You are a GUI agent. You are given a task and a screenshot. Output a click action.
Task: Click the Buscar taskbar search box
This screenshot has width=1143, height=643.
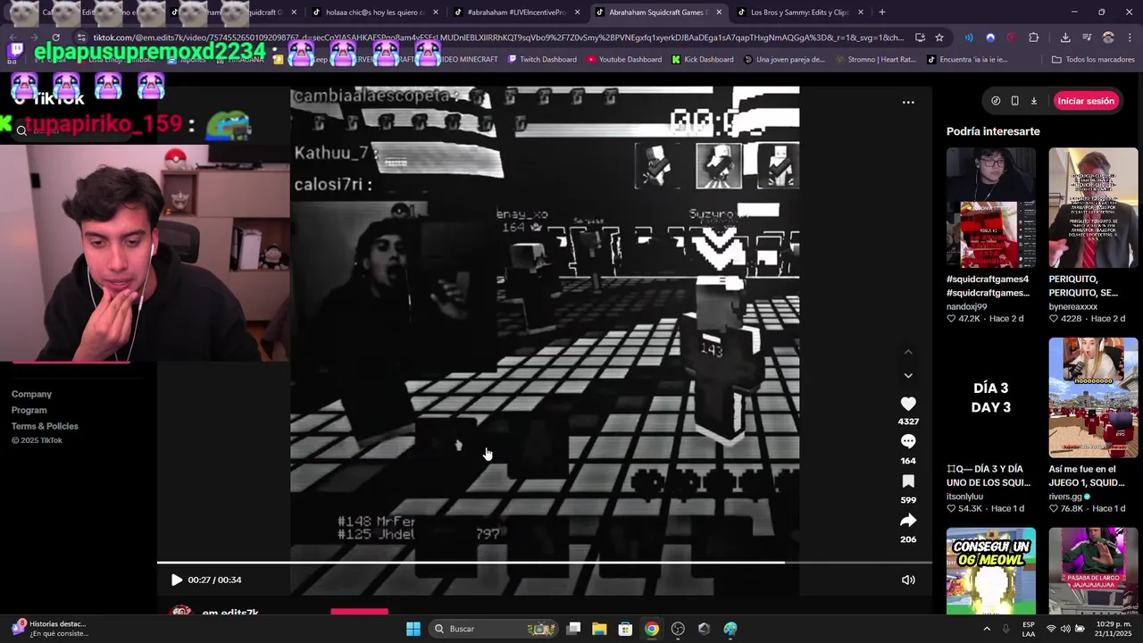point(495,629)
